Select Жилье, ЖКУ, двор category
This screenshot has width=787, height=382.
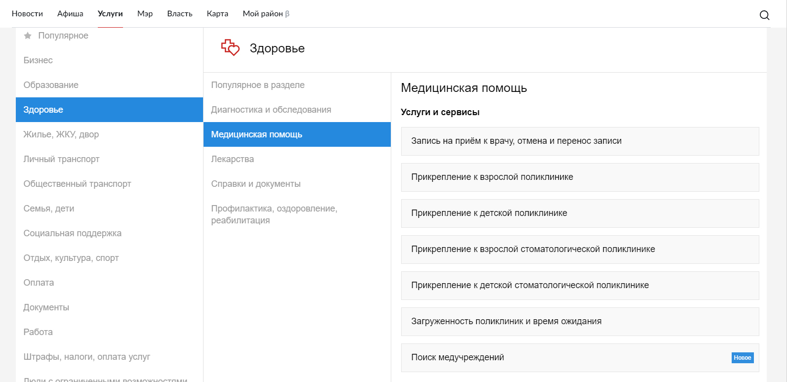(61, 134)
